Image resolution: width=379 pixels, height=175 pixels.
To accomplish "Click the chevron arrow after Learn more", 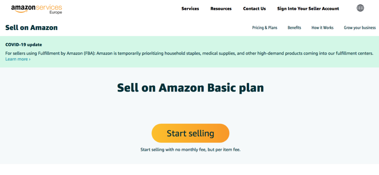I will (x=30, y=59).
